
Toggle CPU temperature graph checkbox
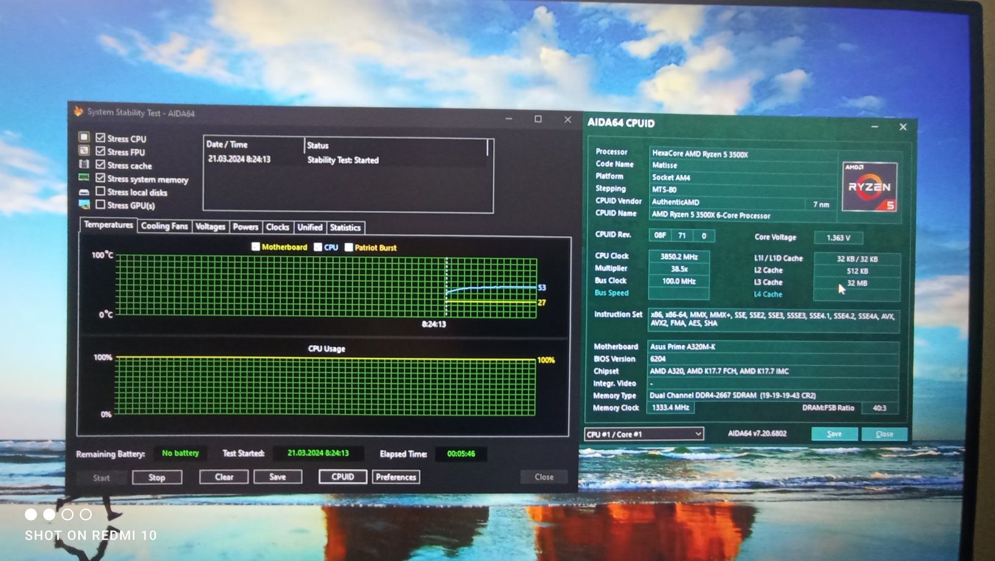click(318, 247)
